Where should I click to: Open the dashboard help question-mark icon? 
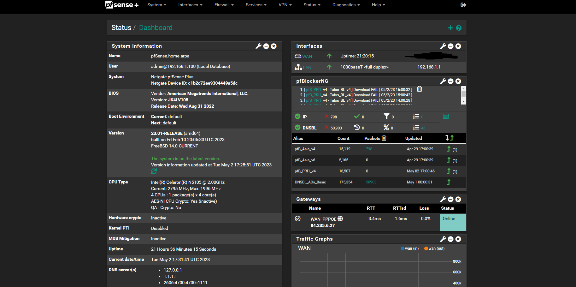[459, 28]
